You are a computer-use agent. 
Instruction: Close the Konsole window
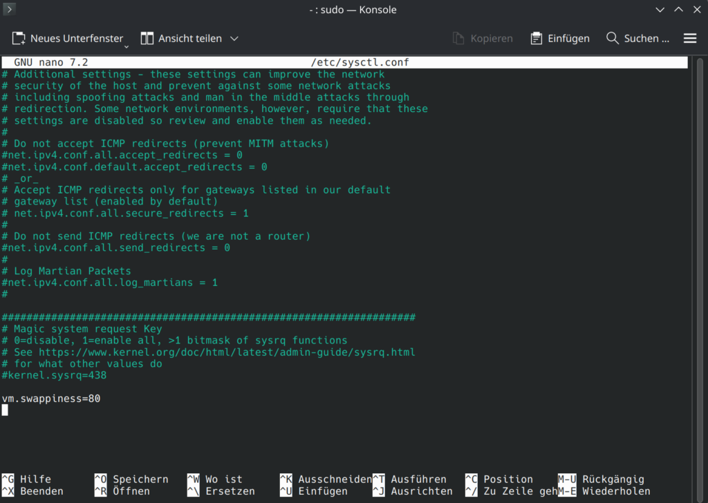click(696, 10)
